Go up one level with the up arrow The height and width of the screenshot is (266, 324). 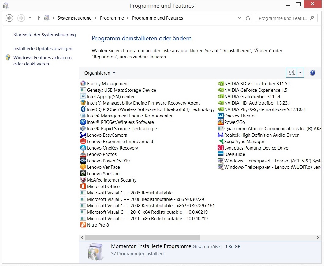[x=38, y=18]
